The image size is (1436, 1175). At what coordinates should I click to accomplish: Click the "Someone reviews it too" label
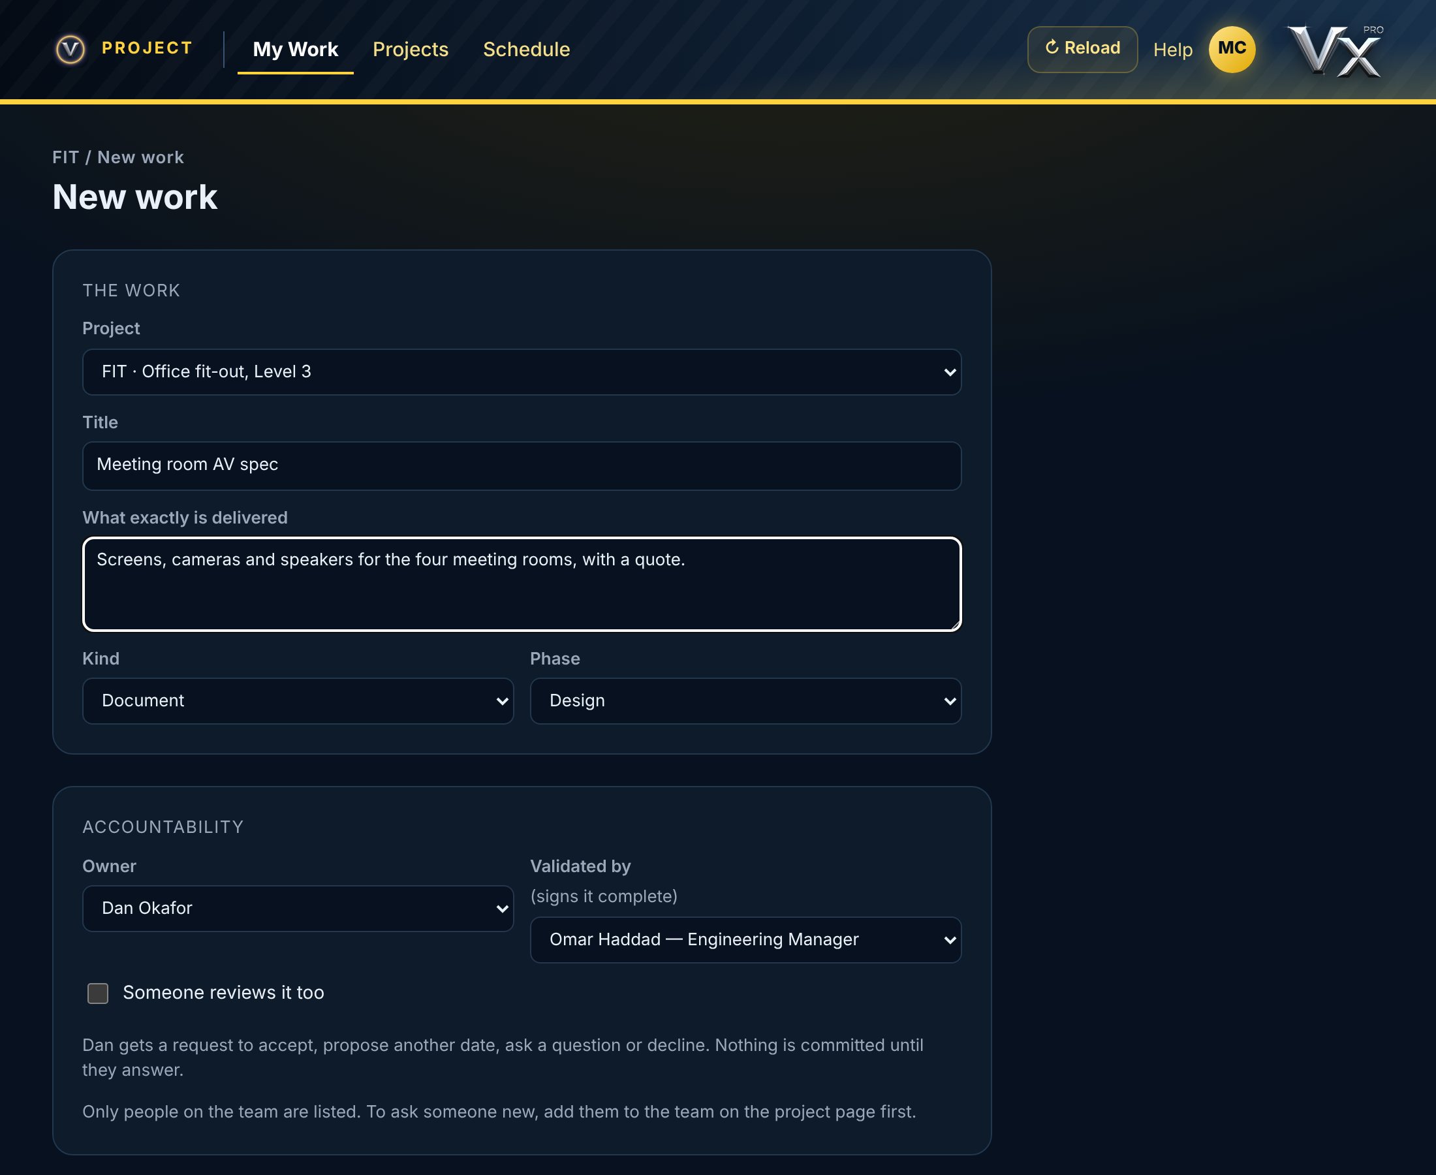[223, 993]
